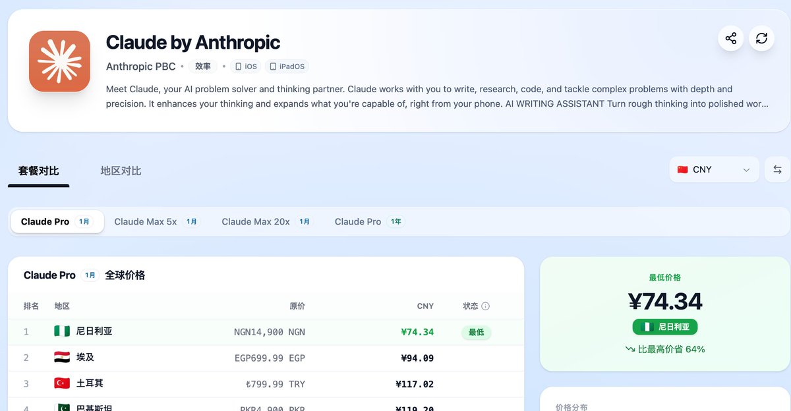Click the refresh icon button
791x411 pixels.
pyautogui.click(x=761, y=38)
